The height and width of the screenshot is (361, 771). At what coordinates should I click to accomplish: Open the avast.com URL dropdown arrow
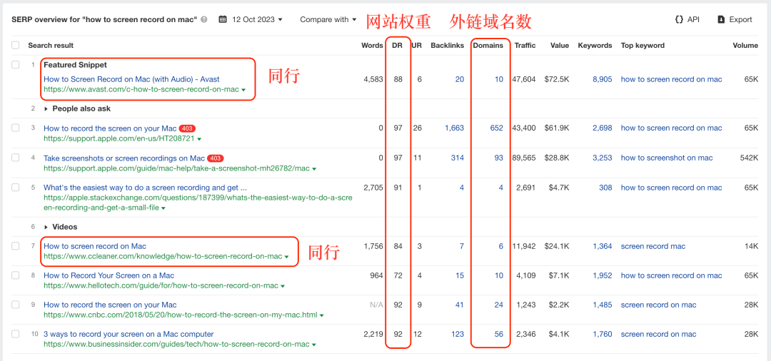(243, 90)
